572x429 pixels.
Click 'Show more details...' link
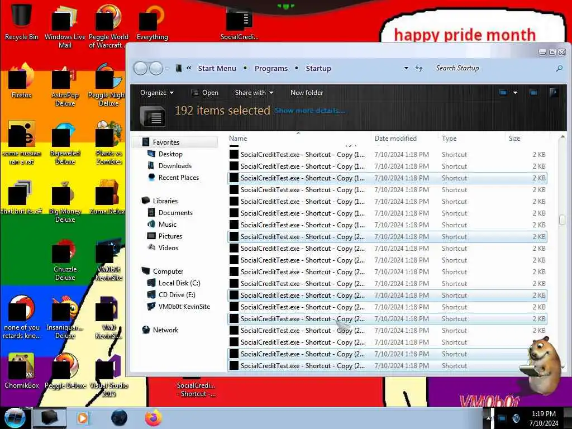click(x=309, y=111)
